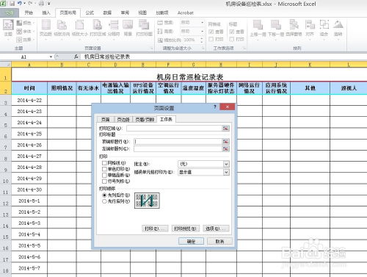This screenshot has width=367, height=277.
Task: Switch to Home (开始) ribbon tab
Action: (x=29, y=12)
